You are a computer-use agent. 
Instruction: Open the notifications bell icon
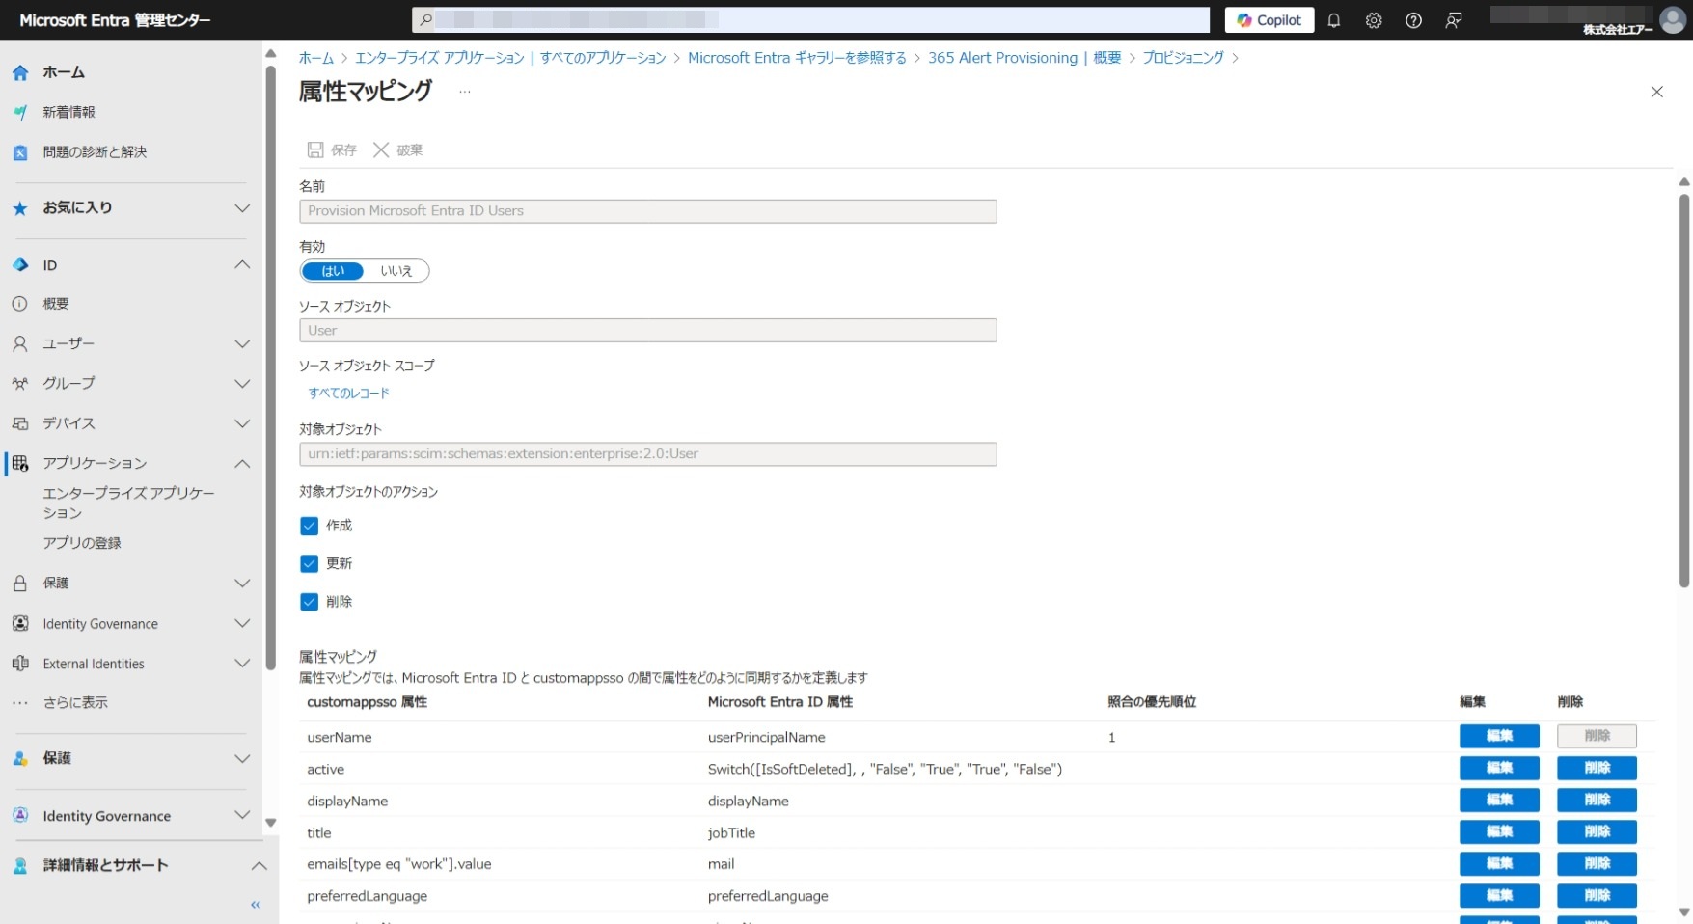tap(1333, 20)
